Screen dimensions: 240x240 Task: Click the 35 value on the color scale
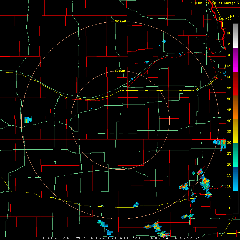[229, 132]
